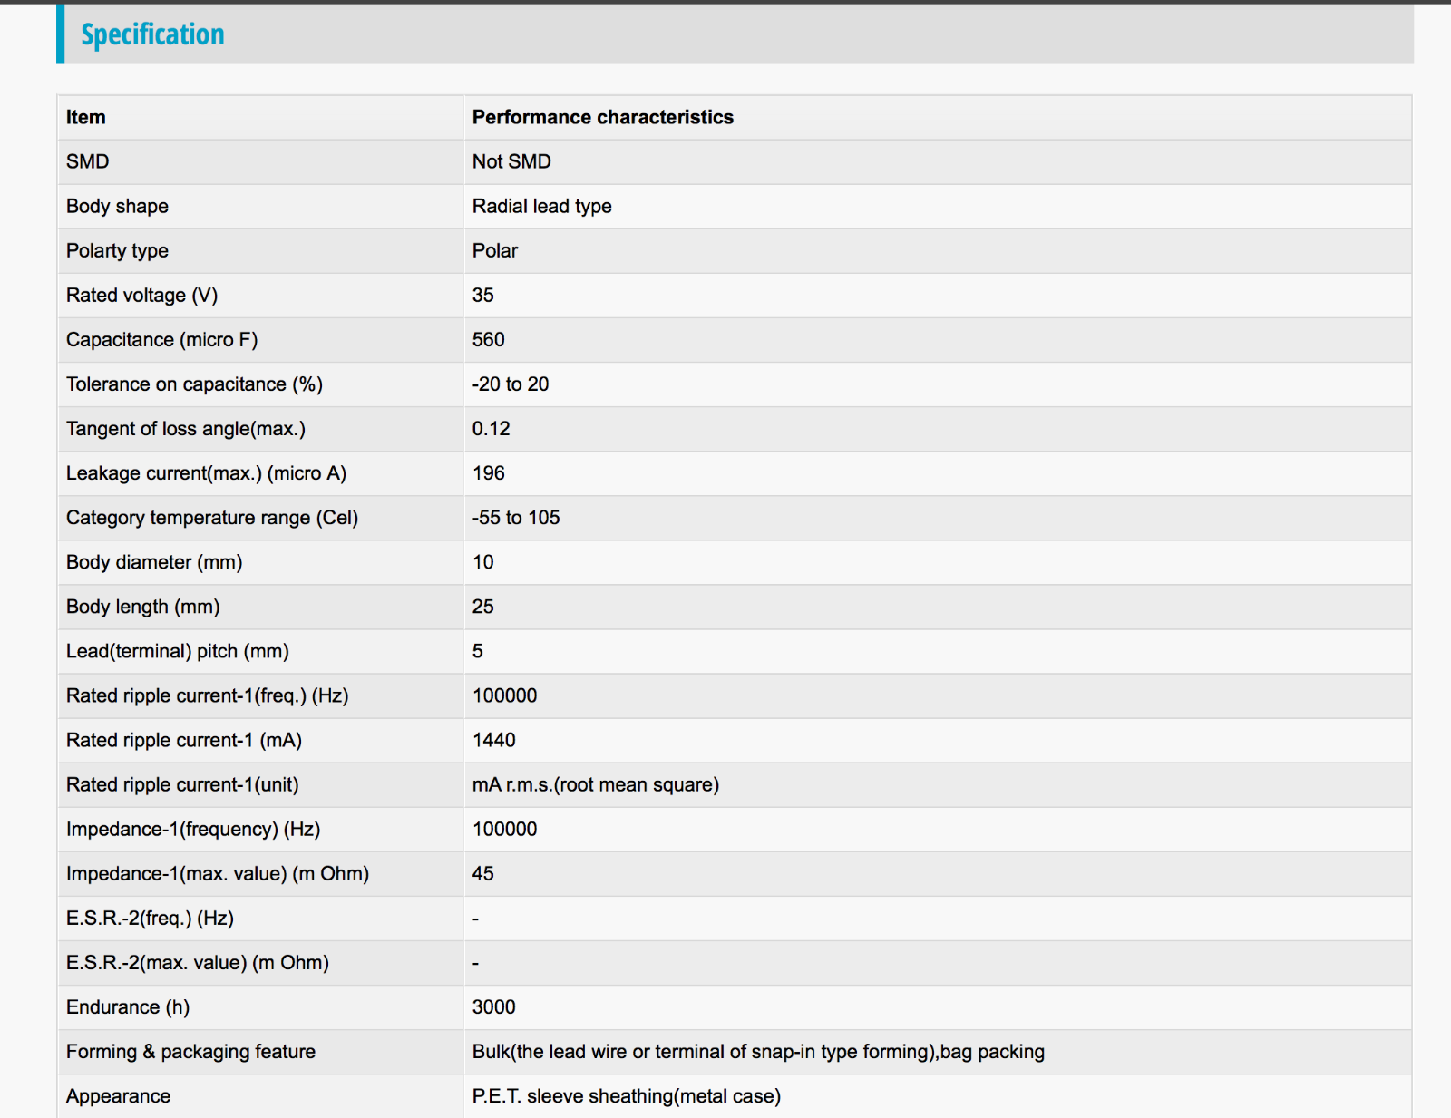Click the Rated ripple current-1 (mA) value 1440

click(x=493, y=740)
